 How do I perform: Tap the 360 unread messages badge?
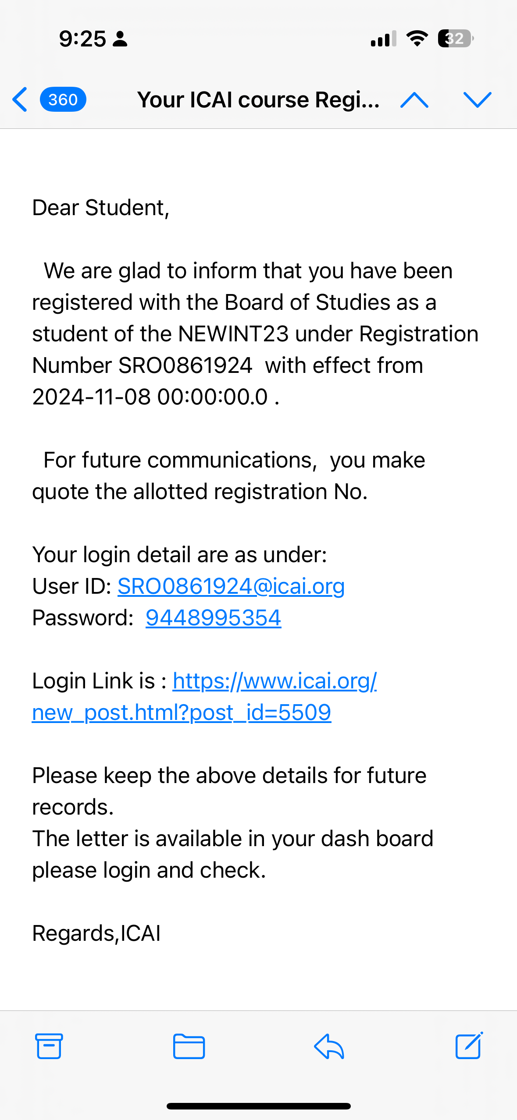[x=63, y=99]
